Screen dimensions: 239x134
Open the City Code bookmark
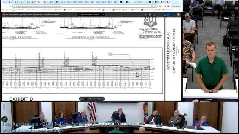coord(77,10)
